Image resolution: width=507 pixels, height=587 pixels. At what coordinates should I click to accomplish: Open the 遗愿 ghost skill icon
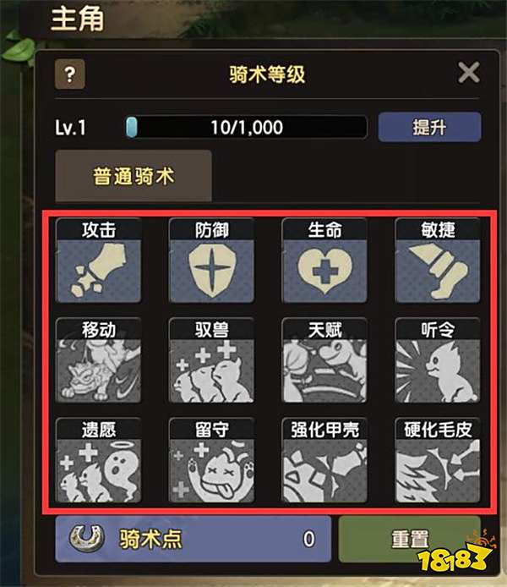[99, 460]
